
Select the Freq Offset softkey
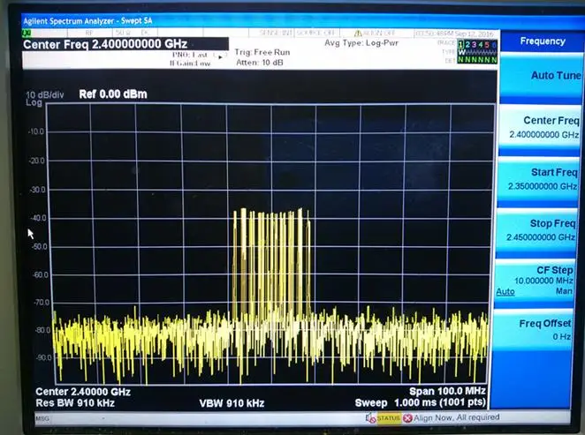[x=534, y=330]
